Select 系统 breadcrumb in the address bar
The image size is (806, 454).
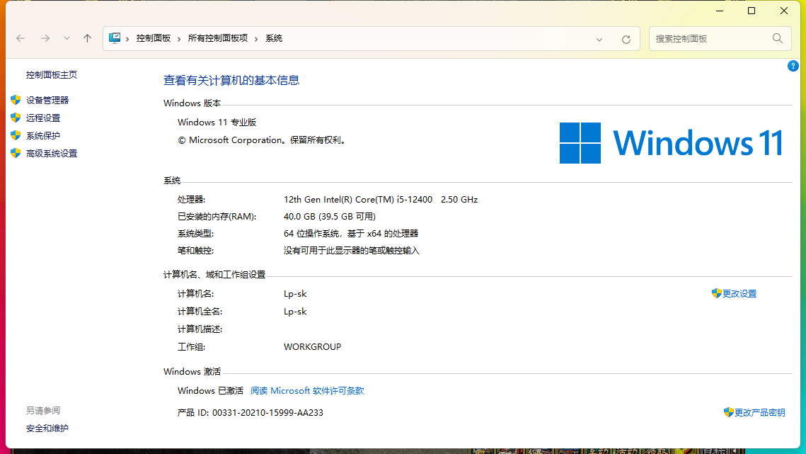pos(274,38)
